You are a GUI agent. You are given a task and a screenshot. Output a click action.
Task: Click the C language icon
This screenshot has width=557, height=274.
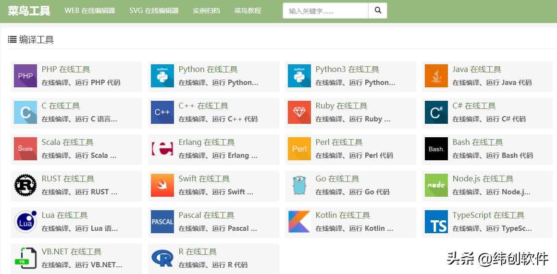25,112
